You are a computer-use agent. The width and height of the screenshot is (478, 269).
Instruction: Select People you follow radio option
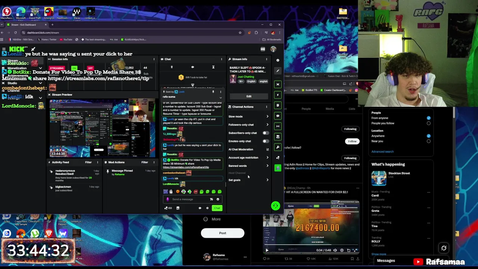click(x=428, y=123)
